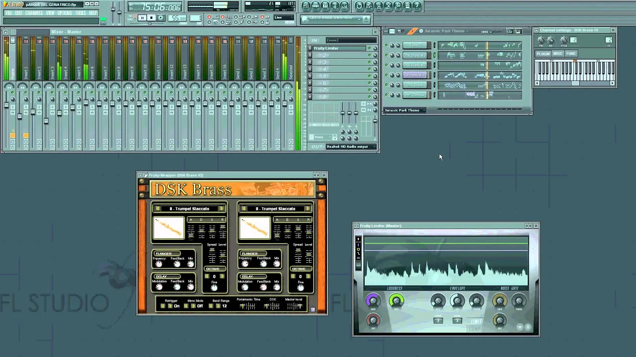Open the Fruity Wrapper window options menu arrow
The height and width of the screenshot is (357, 636).
[x=141, y=175]
